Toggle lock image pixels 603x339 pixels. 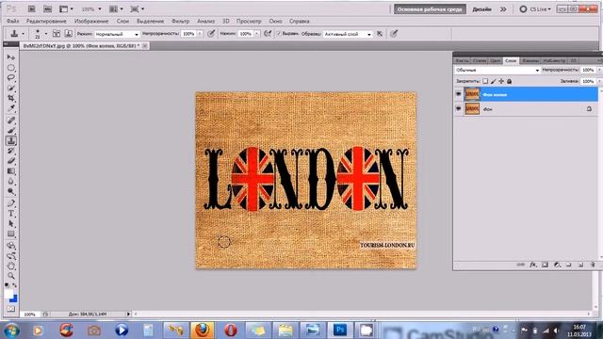494,81
